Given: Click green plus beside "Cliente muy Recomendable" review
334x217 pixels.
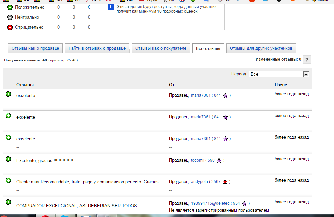Looking at the screenshot, I should click(8, 180).
